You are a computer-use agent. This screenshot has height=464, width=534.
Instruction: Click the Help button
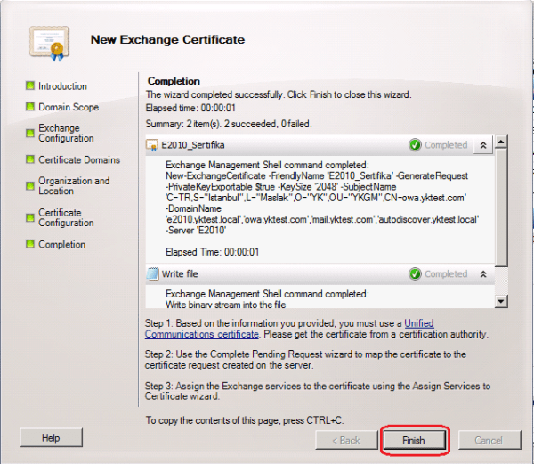click(51, 438)
